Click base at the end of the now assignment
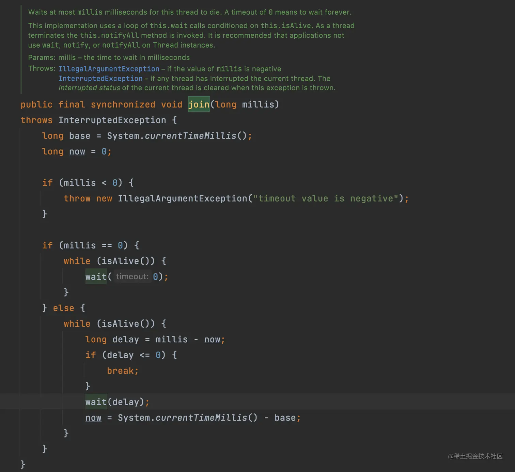Screen dimensions: 515x472 tap(285, 418)
